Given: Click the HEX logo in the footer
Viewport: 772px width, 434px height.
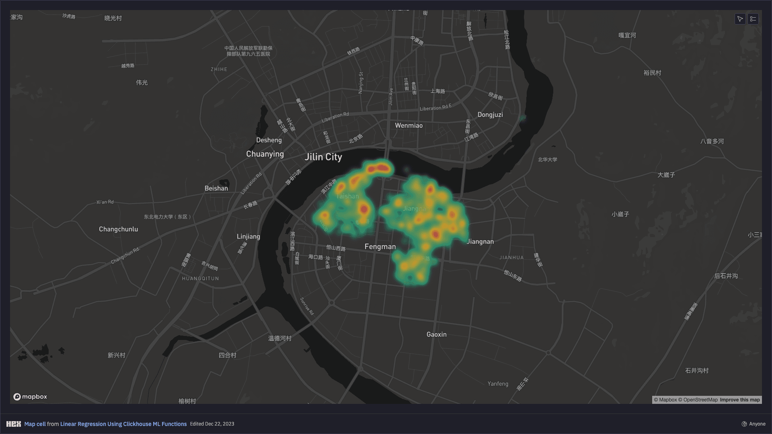Looking at the screenshot, I should tap(14, 424).
